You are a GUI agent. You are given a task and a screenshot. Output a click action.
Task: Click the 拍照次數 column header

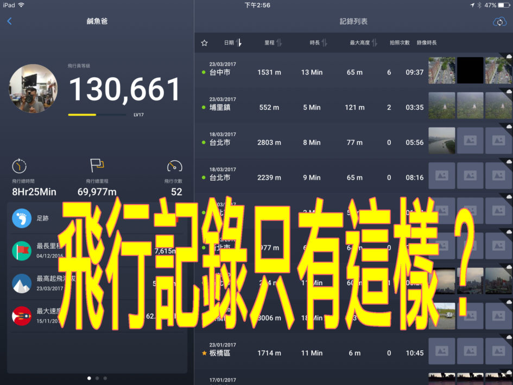point(400,42)
